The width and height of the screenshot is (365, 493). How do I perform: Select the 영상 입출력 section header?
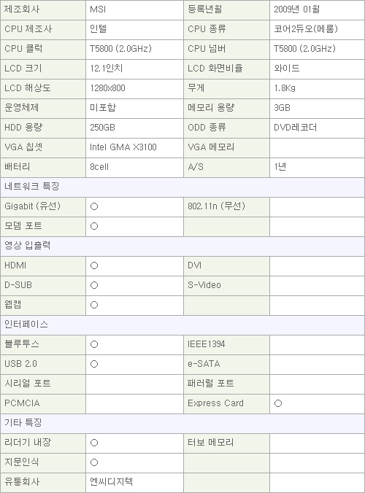click(x=182, y=246)
